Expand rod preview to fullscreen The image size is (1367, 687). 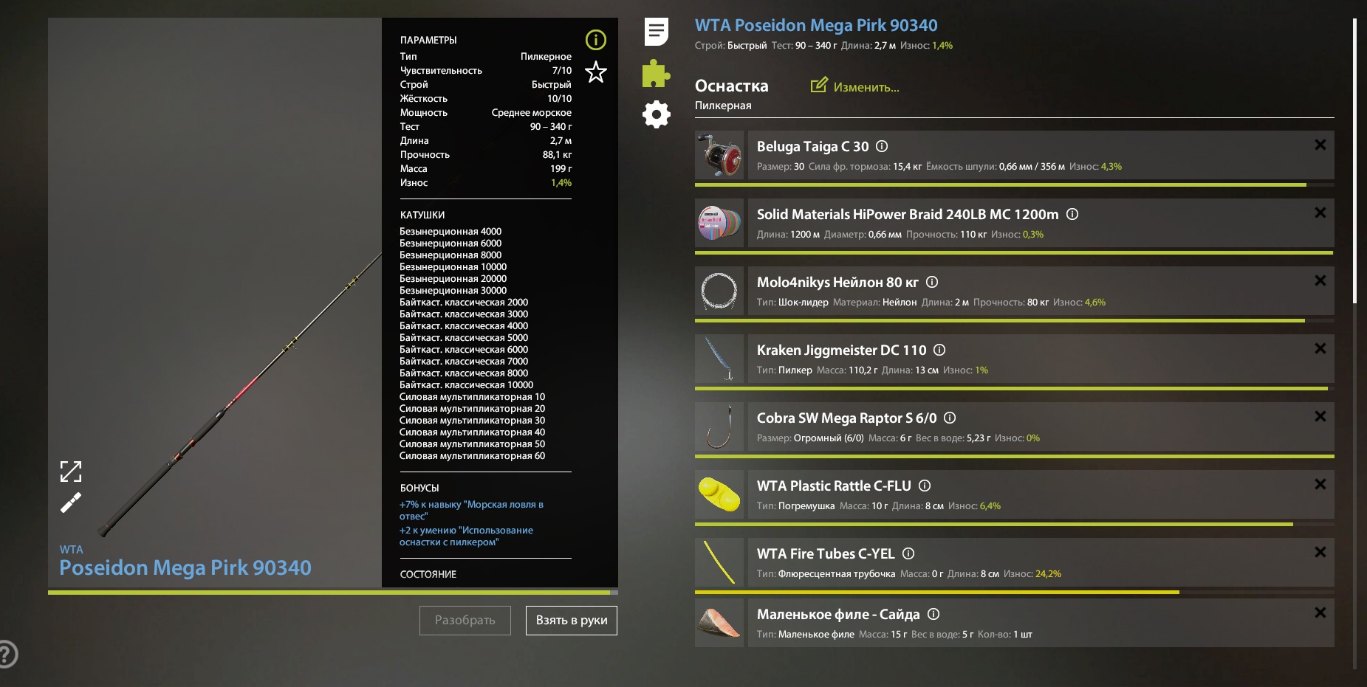point(71,471)
